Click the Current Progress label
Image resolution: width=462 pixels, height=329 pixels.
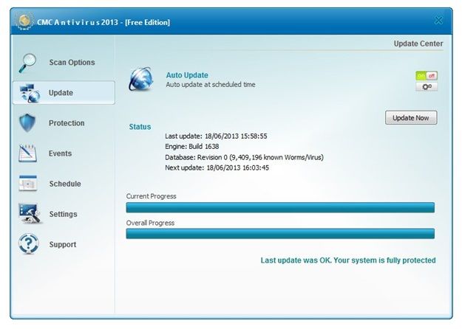[x=151, y=196]
